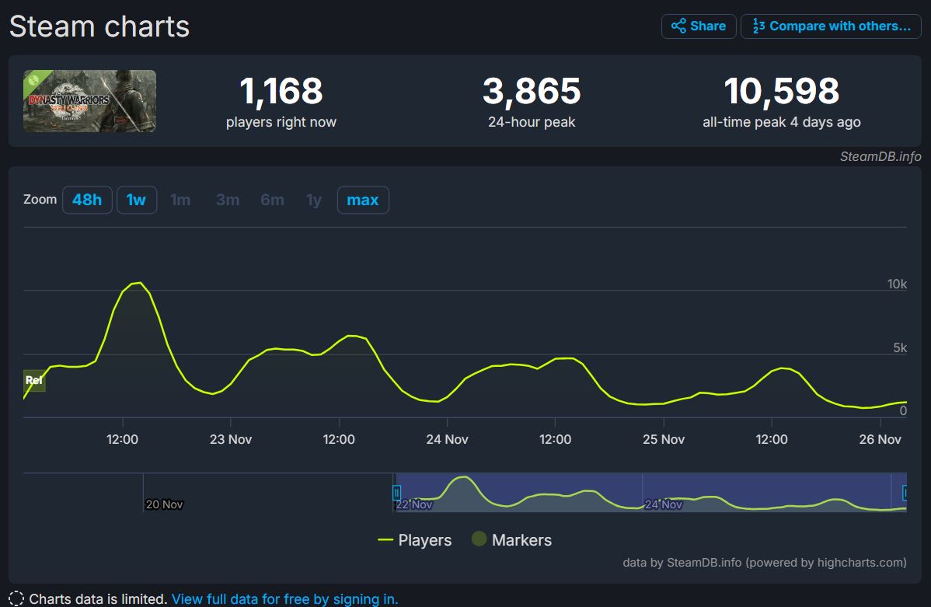Click the left navigator range handle
931x607 pixels.
396,493
